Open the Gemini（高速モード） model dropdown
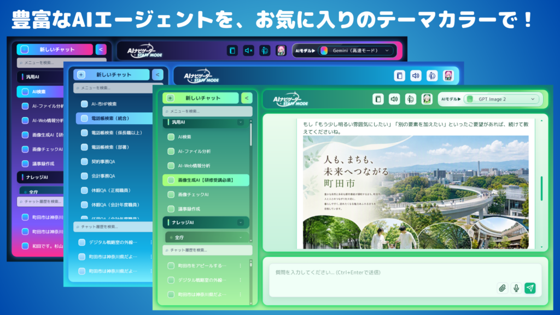Screen dimensions: 560x315 click(356, 50)
